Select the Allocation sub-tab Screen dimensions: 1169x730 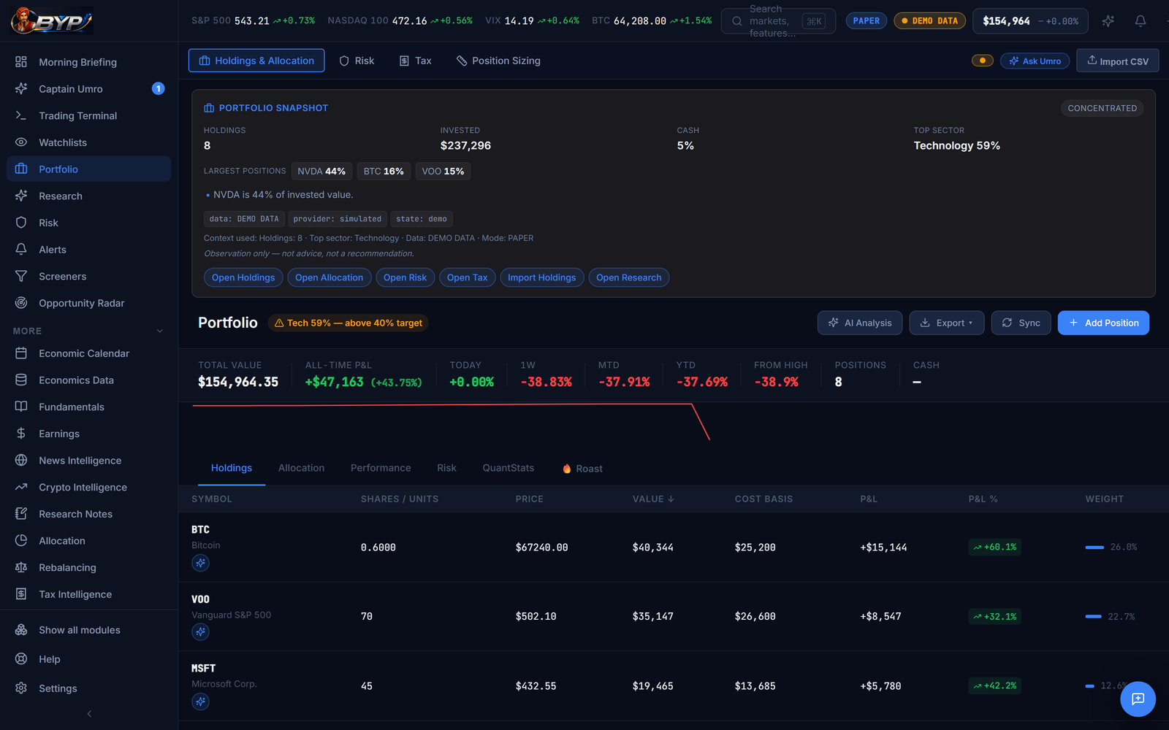[x=301, y=468]
